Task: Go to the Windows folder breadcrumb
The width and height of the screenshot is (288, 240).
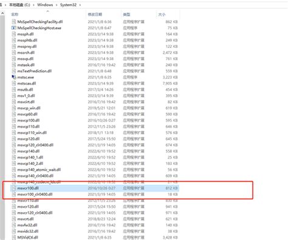Action: tap(45, 5)
